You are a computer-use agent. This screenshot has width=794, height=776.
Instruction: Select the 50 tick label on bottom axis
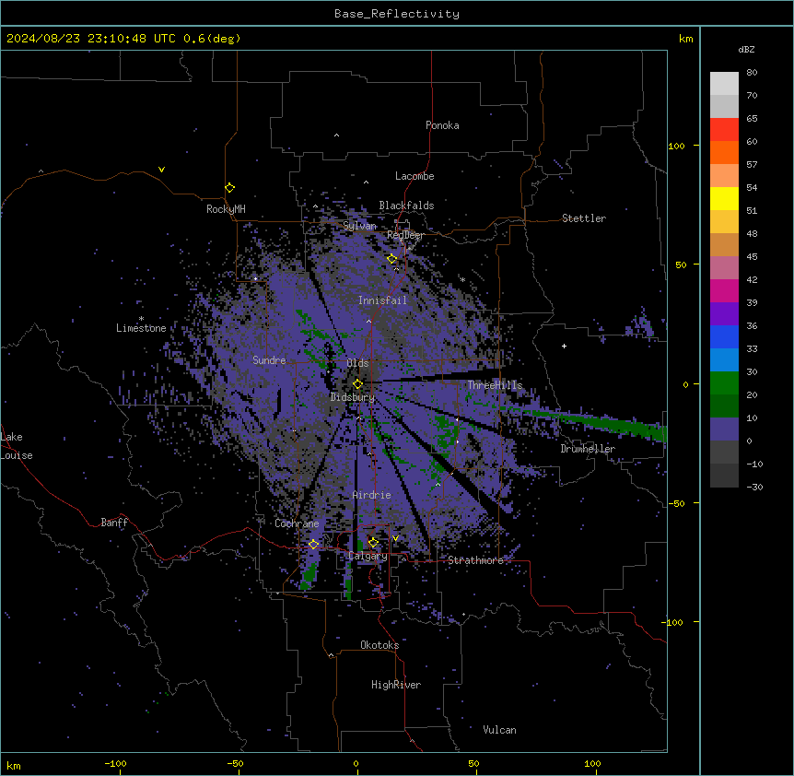[473, 763]
